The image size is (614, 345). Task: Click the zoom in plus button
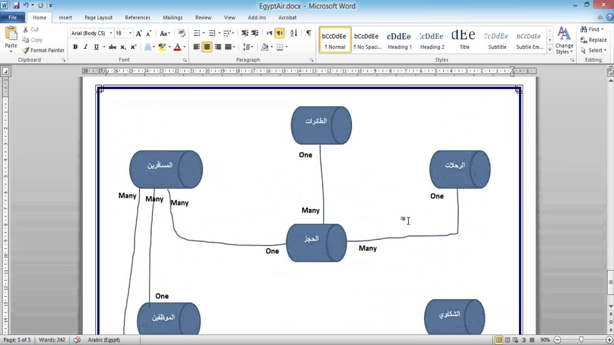point(609,340)
